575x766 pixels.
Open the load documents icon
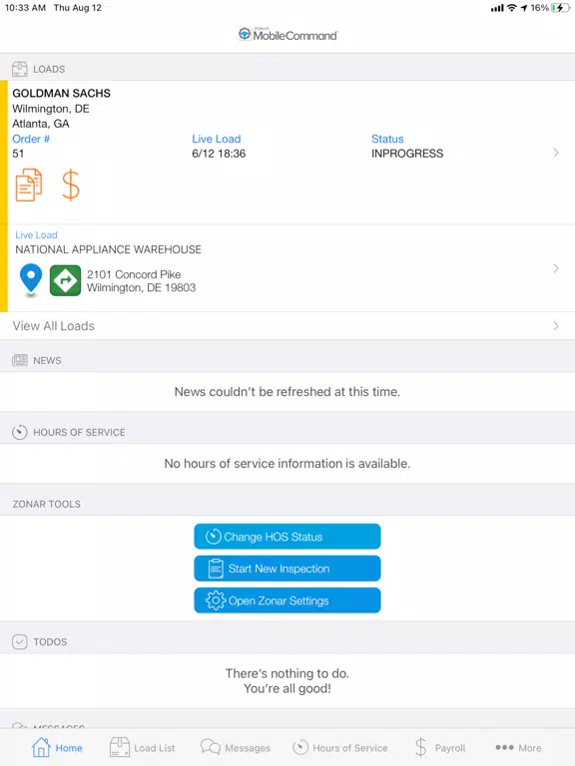(x=29, y=185)
